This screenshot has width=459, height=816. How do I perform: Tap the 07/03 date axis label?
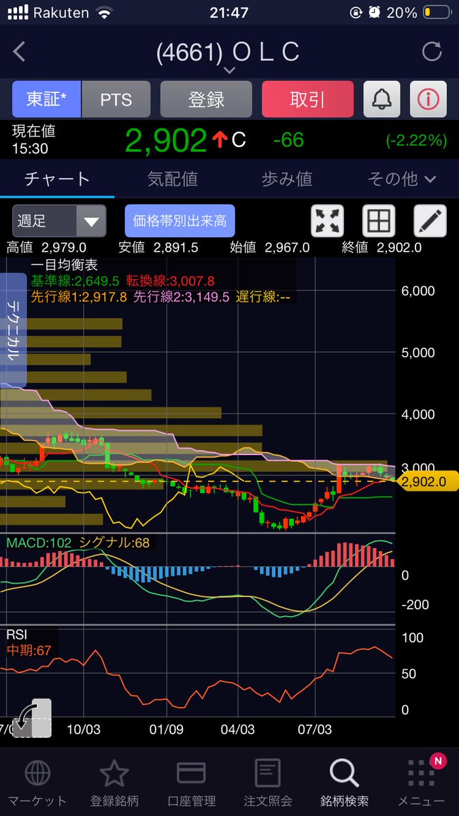(314, 729)
